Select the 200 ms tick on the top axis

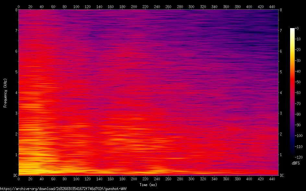(x=134, y=6)
